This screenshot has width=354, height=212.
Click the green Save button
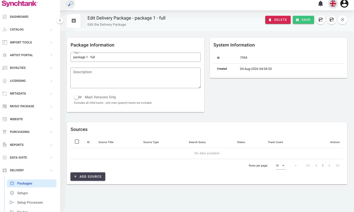point(303,20)
